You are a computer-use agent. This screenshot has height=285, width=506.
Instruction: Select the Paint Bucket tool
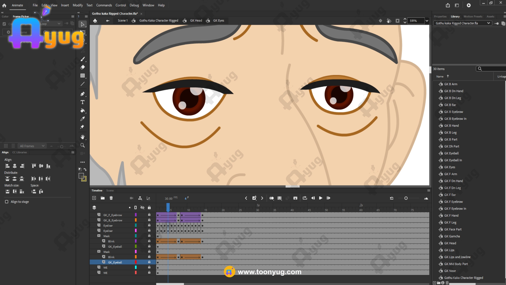tap(82, 111)
